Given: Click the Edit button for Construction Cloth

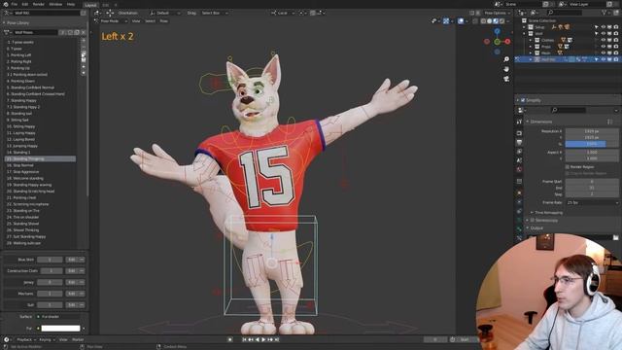Looking at the screenshot, I should (71, 270).
